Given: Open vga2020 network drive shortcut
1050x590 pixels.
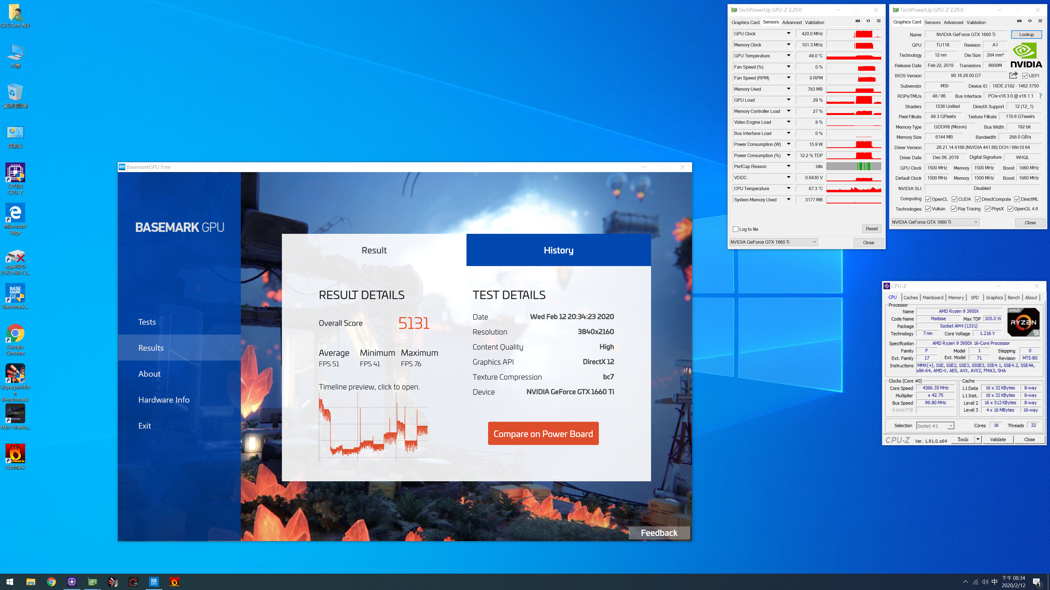Looking at the screenshot, I should 15,262.
